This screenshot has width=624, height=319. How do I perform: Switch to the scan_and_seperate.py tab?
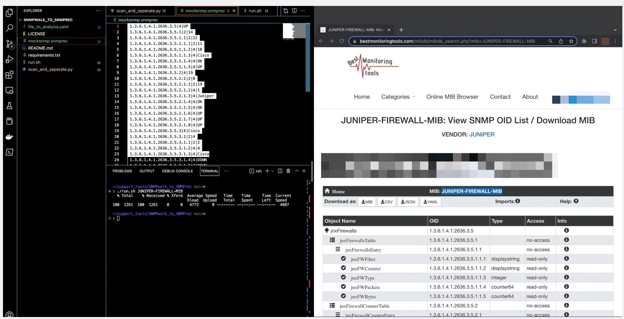138,11
